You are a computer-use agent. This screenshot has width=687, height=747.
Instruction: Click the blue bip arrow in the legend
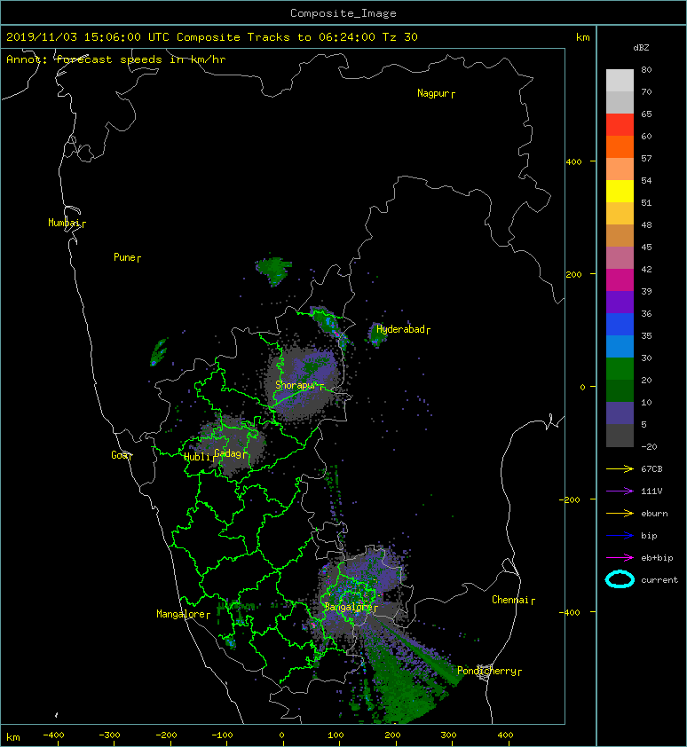(x=620, y=536)
